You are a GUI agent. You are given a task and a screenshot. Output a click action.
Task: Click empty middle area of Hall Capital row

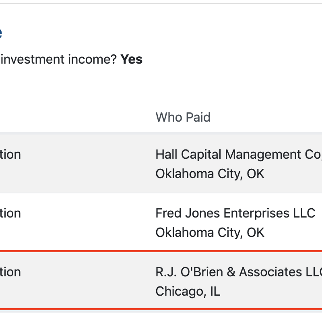(x=89, y=164)
